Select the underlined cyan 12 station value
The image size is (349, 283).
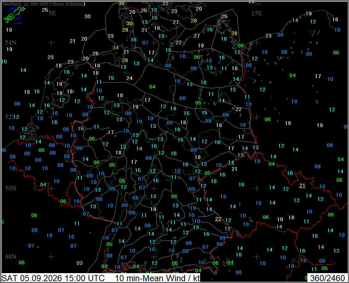153,171
